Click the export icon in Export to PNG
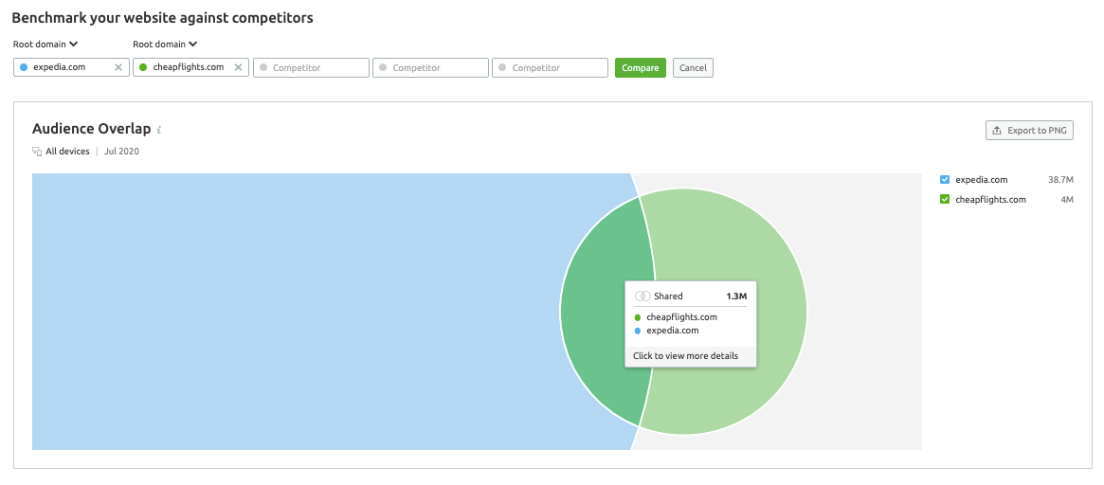The width and height of the screenshot is (1104, 485). click(x=997, y=131)
